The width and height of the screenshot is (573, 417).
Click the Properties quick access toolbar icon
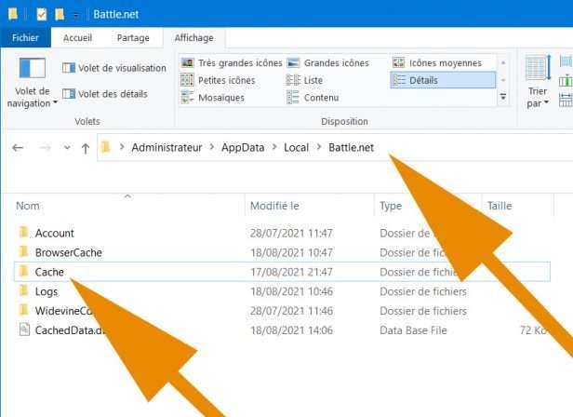pyautogui.click(x=41, y=14)
